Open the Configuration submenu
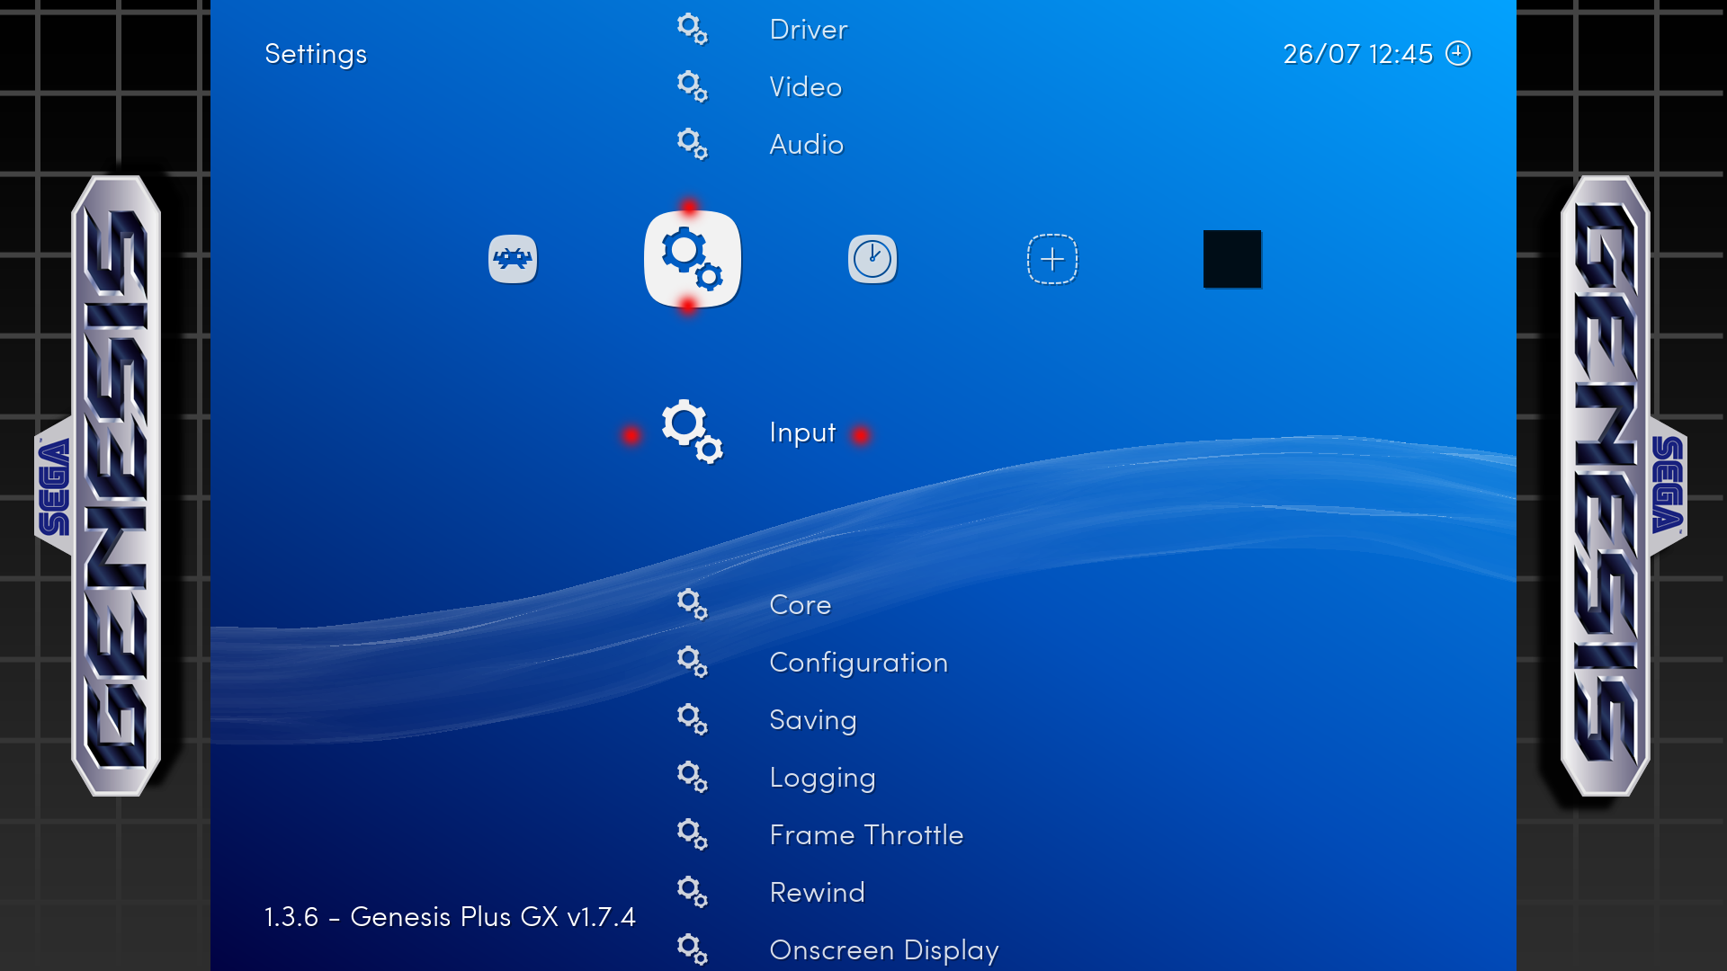The height and width of the screenshot is (971, 1727). [858, 663]
